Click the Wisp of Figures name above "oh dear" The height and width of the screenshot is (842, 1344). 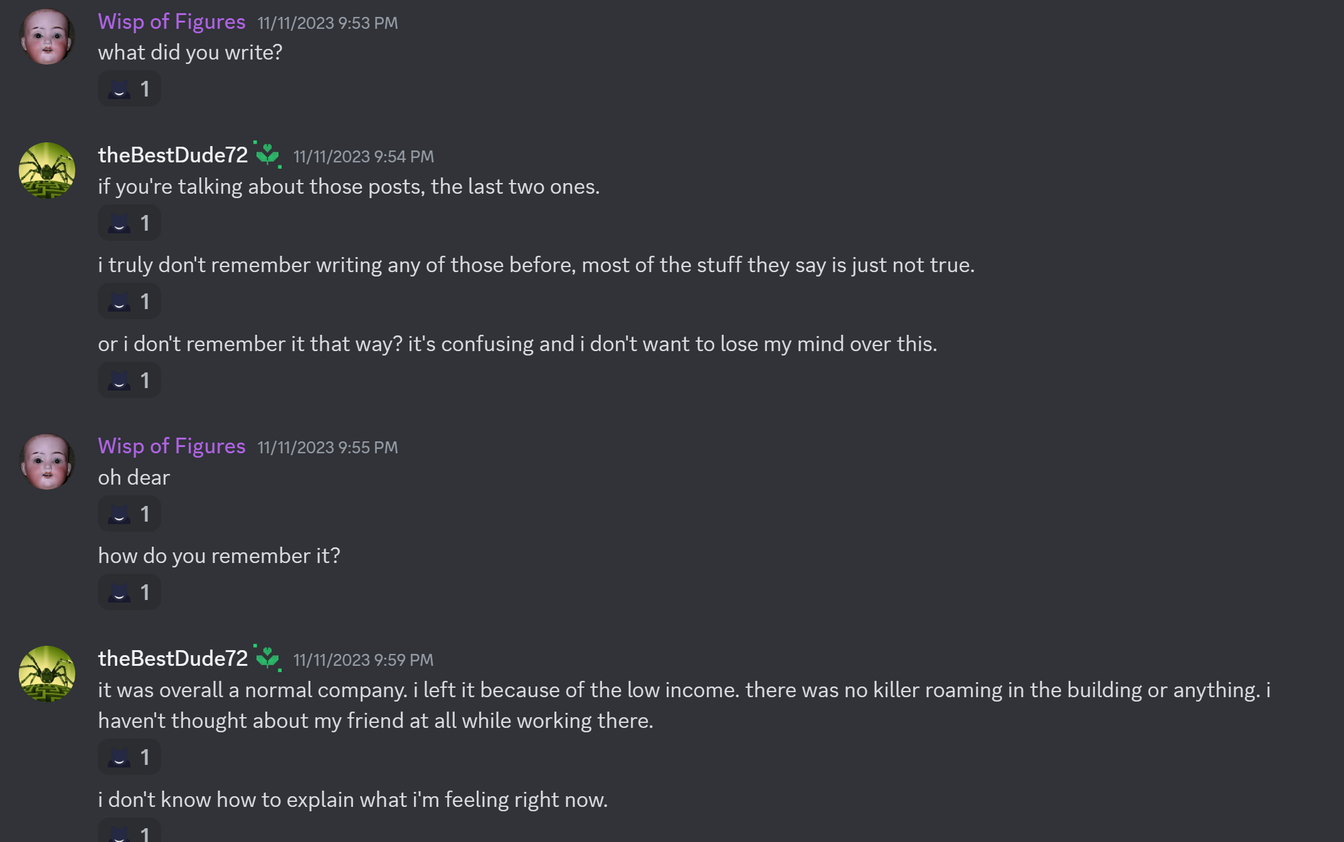(x=171, y=446)
